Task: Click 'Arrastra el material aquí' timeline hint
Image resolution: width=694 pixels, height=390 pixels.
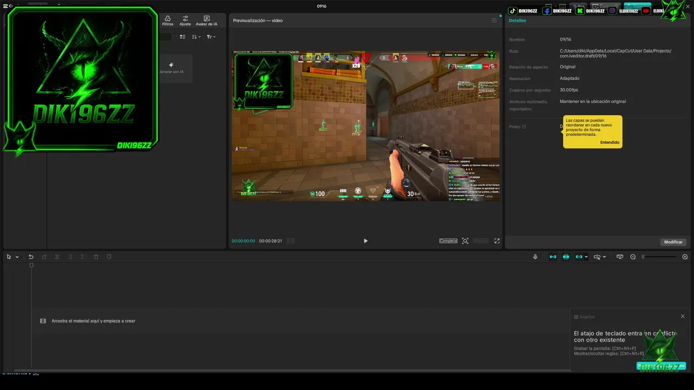Action: (93, 321)
